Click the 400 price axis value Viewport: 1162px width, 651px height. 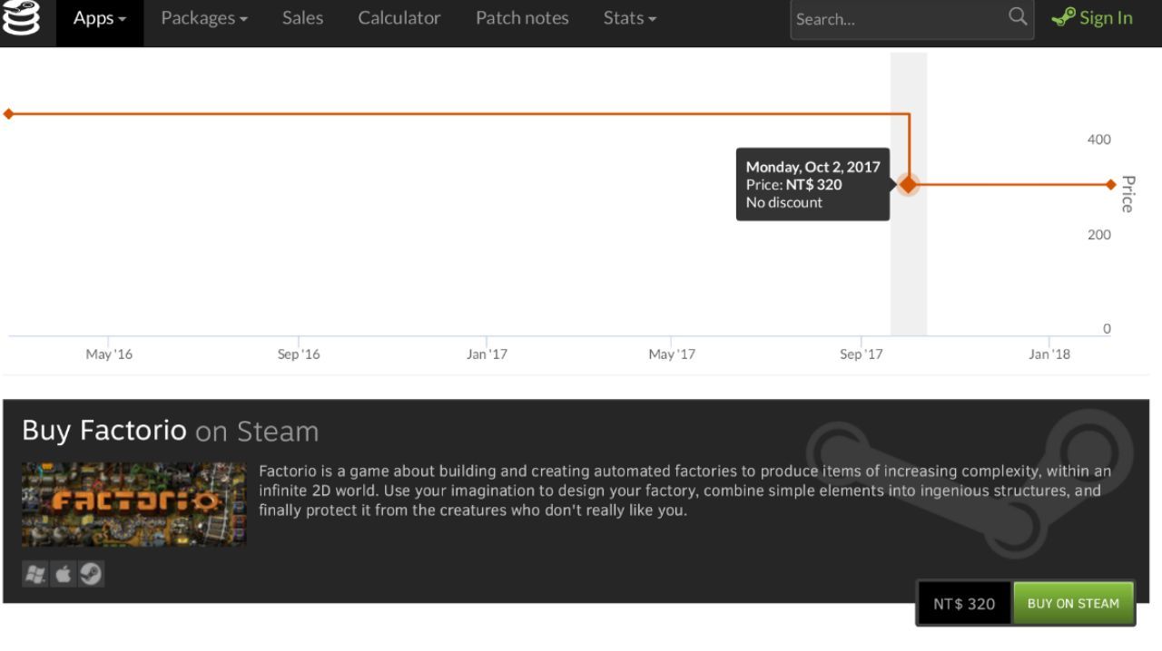(1098, 140)
